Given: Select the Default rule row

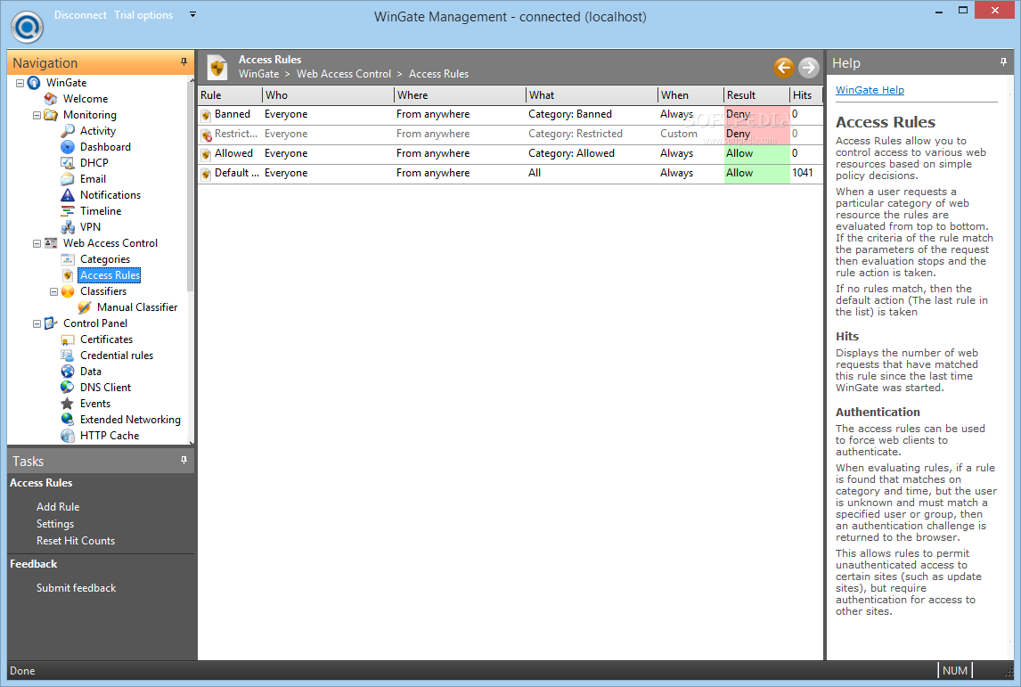Looking at the screenshot, I should point(510,173).
